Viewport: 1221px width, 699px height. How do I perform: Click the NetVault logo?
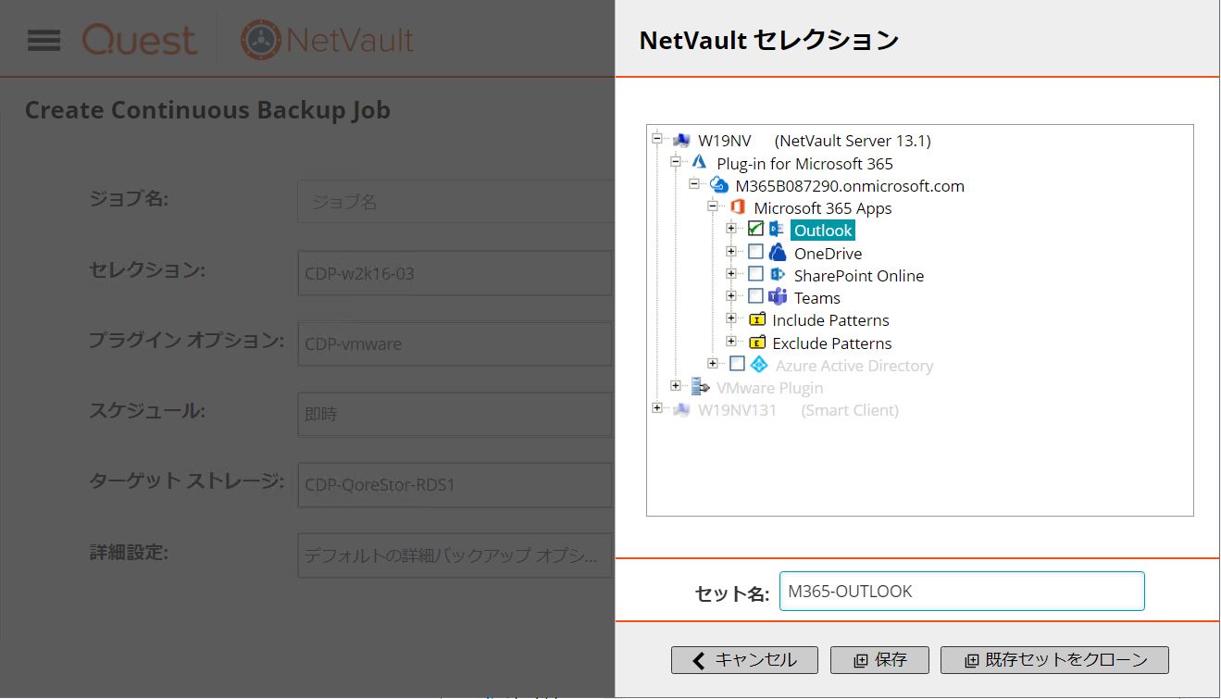tap(327, 40)
